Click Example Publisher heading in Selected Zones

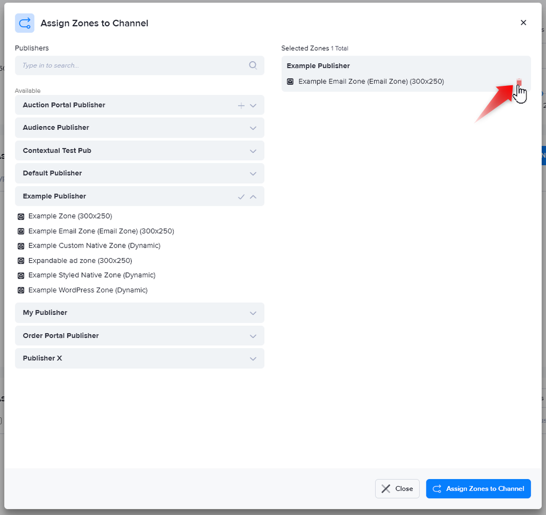click(318, 66)
